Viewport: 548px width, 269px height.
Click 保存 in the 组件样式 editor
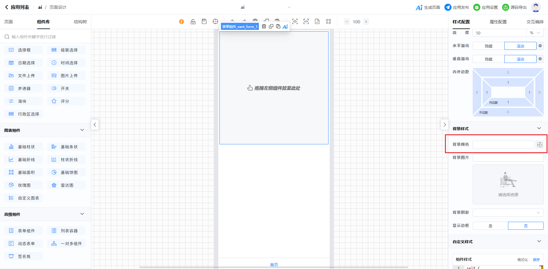(536, 260)
